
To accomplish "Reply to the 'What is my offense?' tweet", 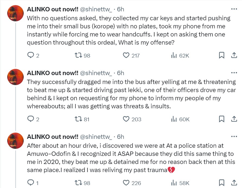I will point(30,55).
